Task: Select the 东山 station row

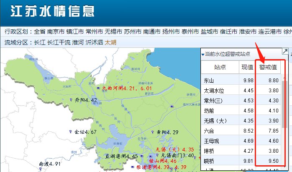Action: (x=241, y=80)
